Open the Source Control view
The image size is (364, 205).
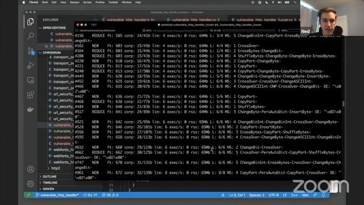click(x=30, y=51)
